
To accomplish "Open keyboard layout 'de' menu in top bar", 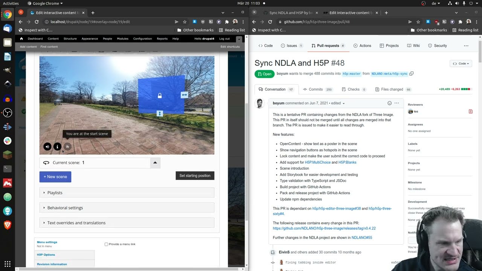I will [436, 3].
